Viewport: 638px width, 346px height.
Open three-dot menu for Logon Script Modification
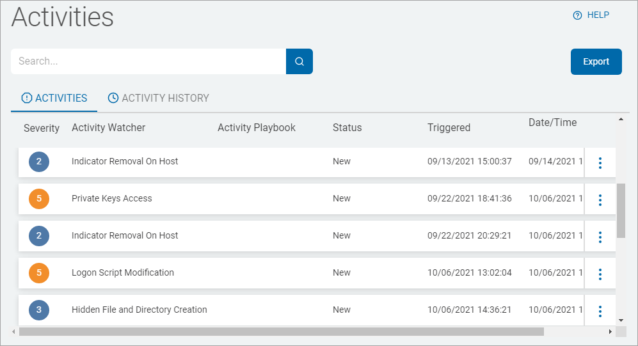pyautogui.click(x=600, y=274)
